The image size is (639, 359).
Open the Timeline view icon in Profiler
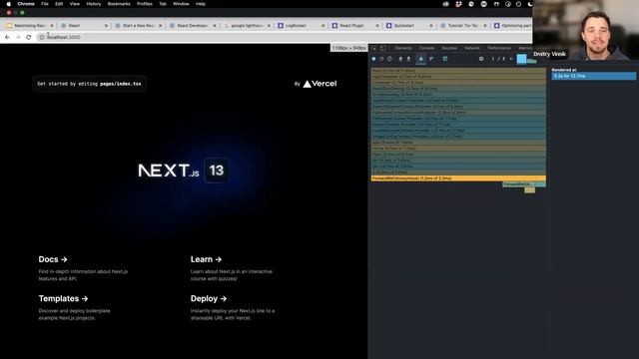tap(445, 59)
